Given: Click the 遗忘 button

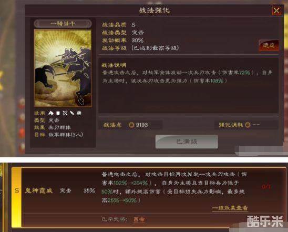Looking at the screenshot, I should click(269, 45).
